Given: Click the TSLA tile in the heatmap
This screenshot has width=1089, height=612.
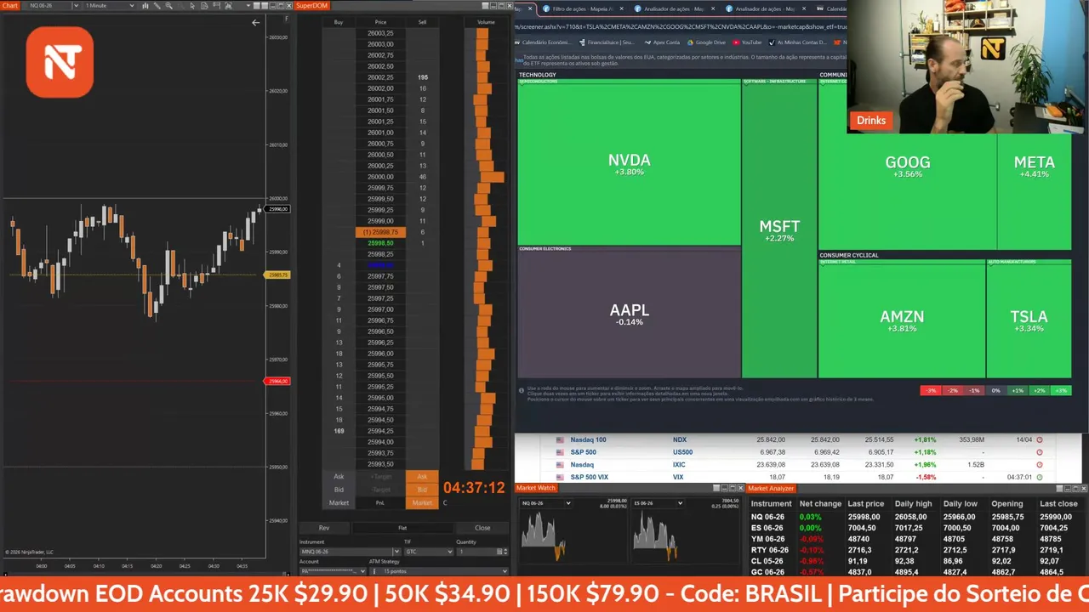Looking at the screenshot, I should pyautogui.click(x=1029, y=320).
